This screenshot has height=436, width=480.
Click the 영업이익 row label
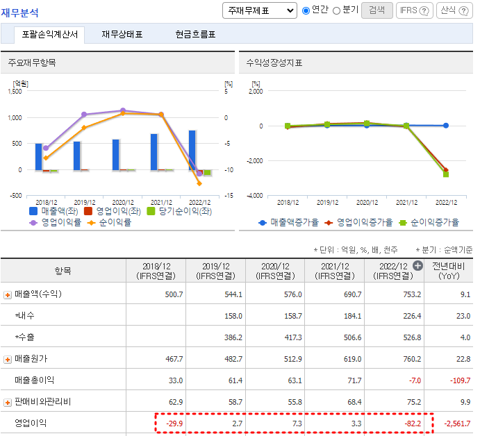[x=31, y=424]
